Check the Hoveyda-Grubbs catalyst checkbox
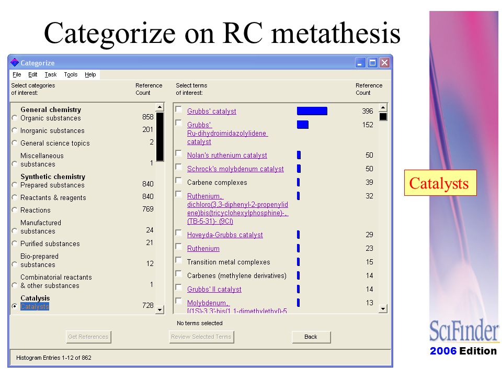502x377 pixels. click(179, 232)
